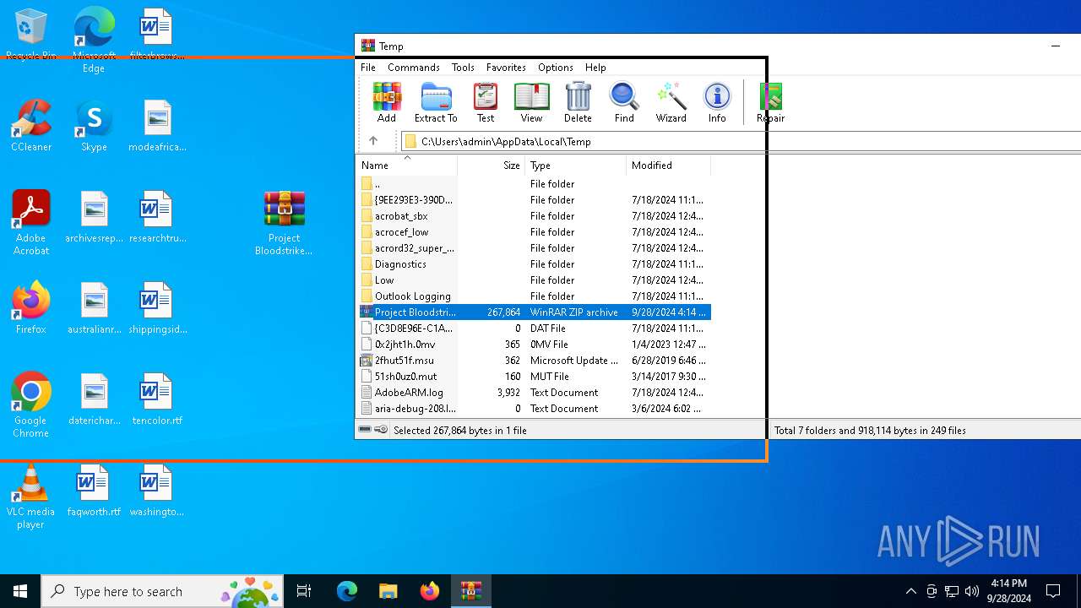Screen dimensions: 1081x608
Task: Select the researchtru... Word document
Action: point(157,217)
